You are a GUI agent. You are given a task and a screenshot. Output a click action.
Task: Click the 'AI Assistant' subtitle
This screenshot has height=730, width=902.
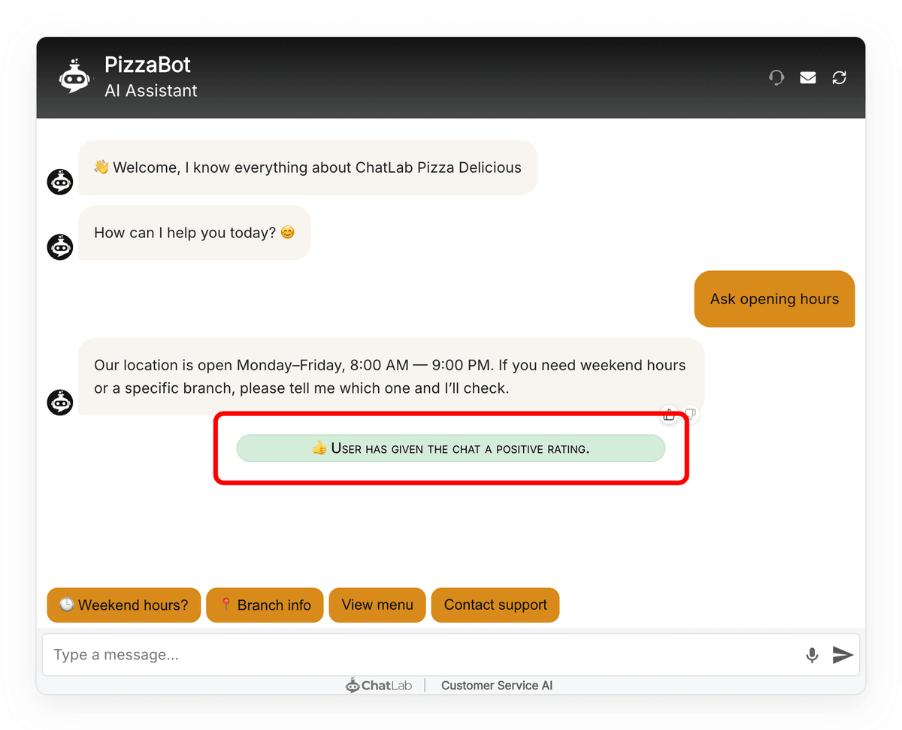tap(150, 91)
